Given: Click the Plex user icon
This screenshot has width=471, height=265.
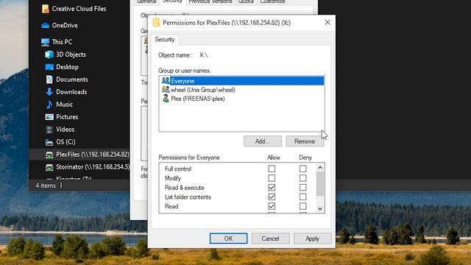Looking at the screenshot, I should (x=166, y=98).
